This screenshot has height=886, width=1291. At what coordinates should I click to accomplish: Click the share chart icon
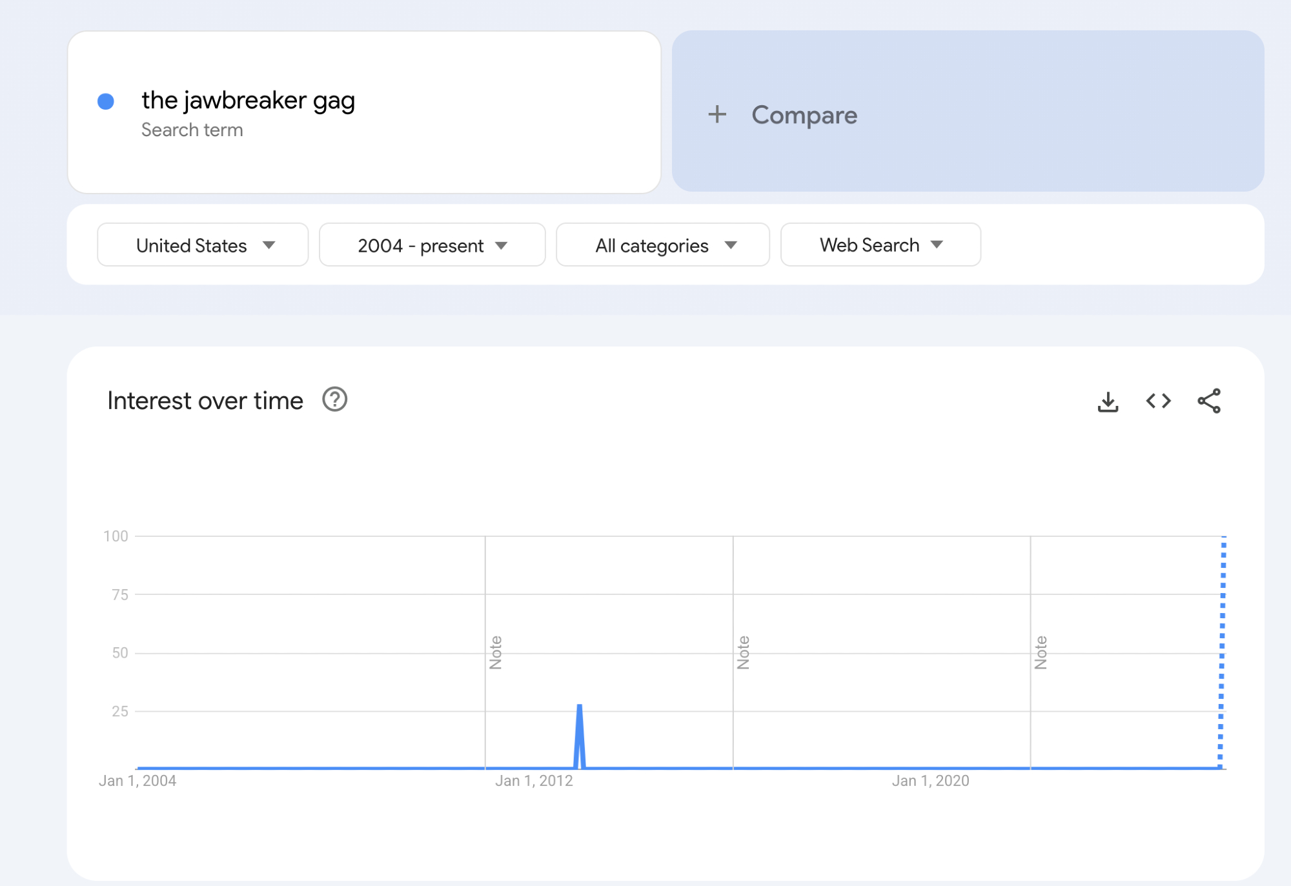[x=1208, y=401]
